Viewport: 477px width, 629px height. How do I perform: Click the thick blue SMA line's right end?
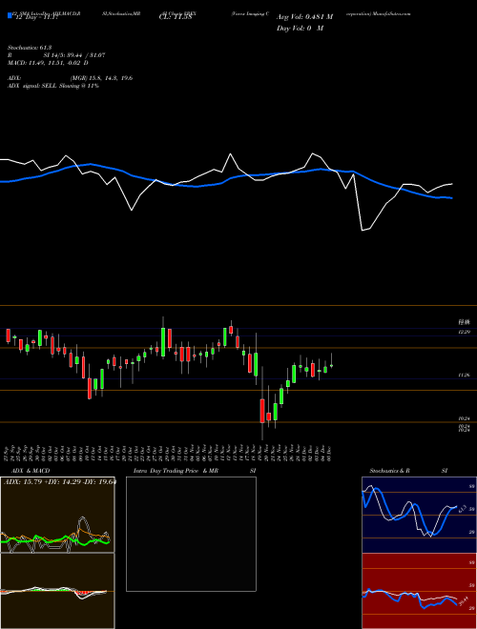click(x=450, y=198)
